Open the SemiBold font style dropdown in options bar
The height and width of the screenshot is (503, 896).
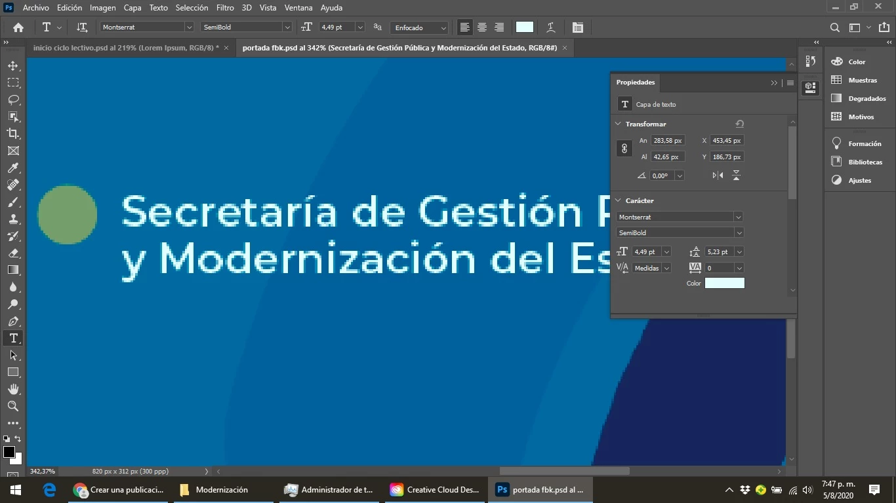coord(287,28)
